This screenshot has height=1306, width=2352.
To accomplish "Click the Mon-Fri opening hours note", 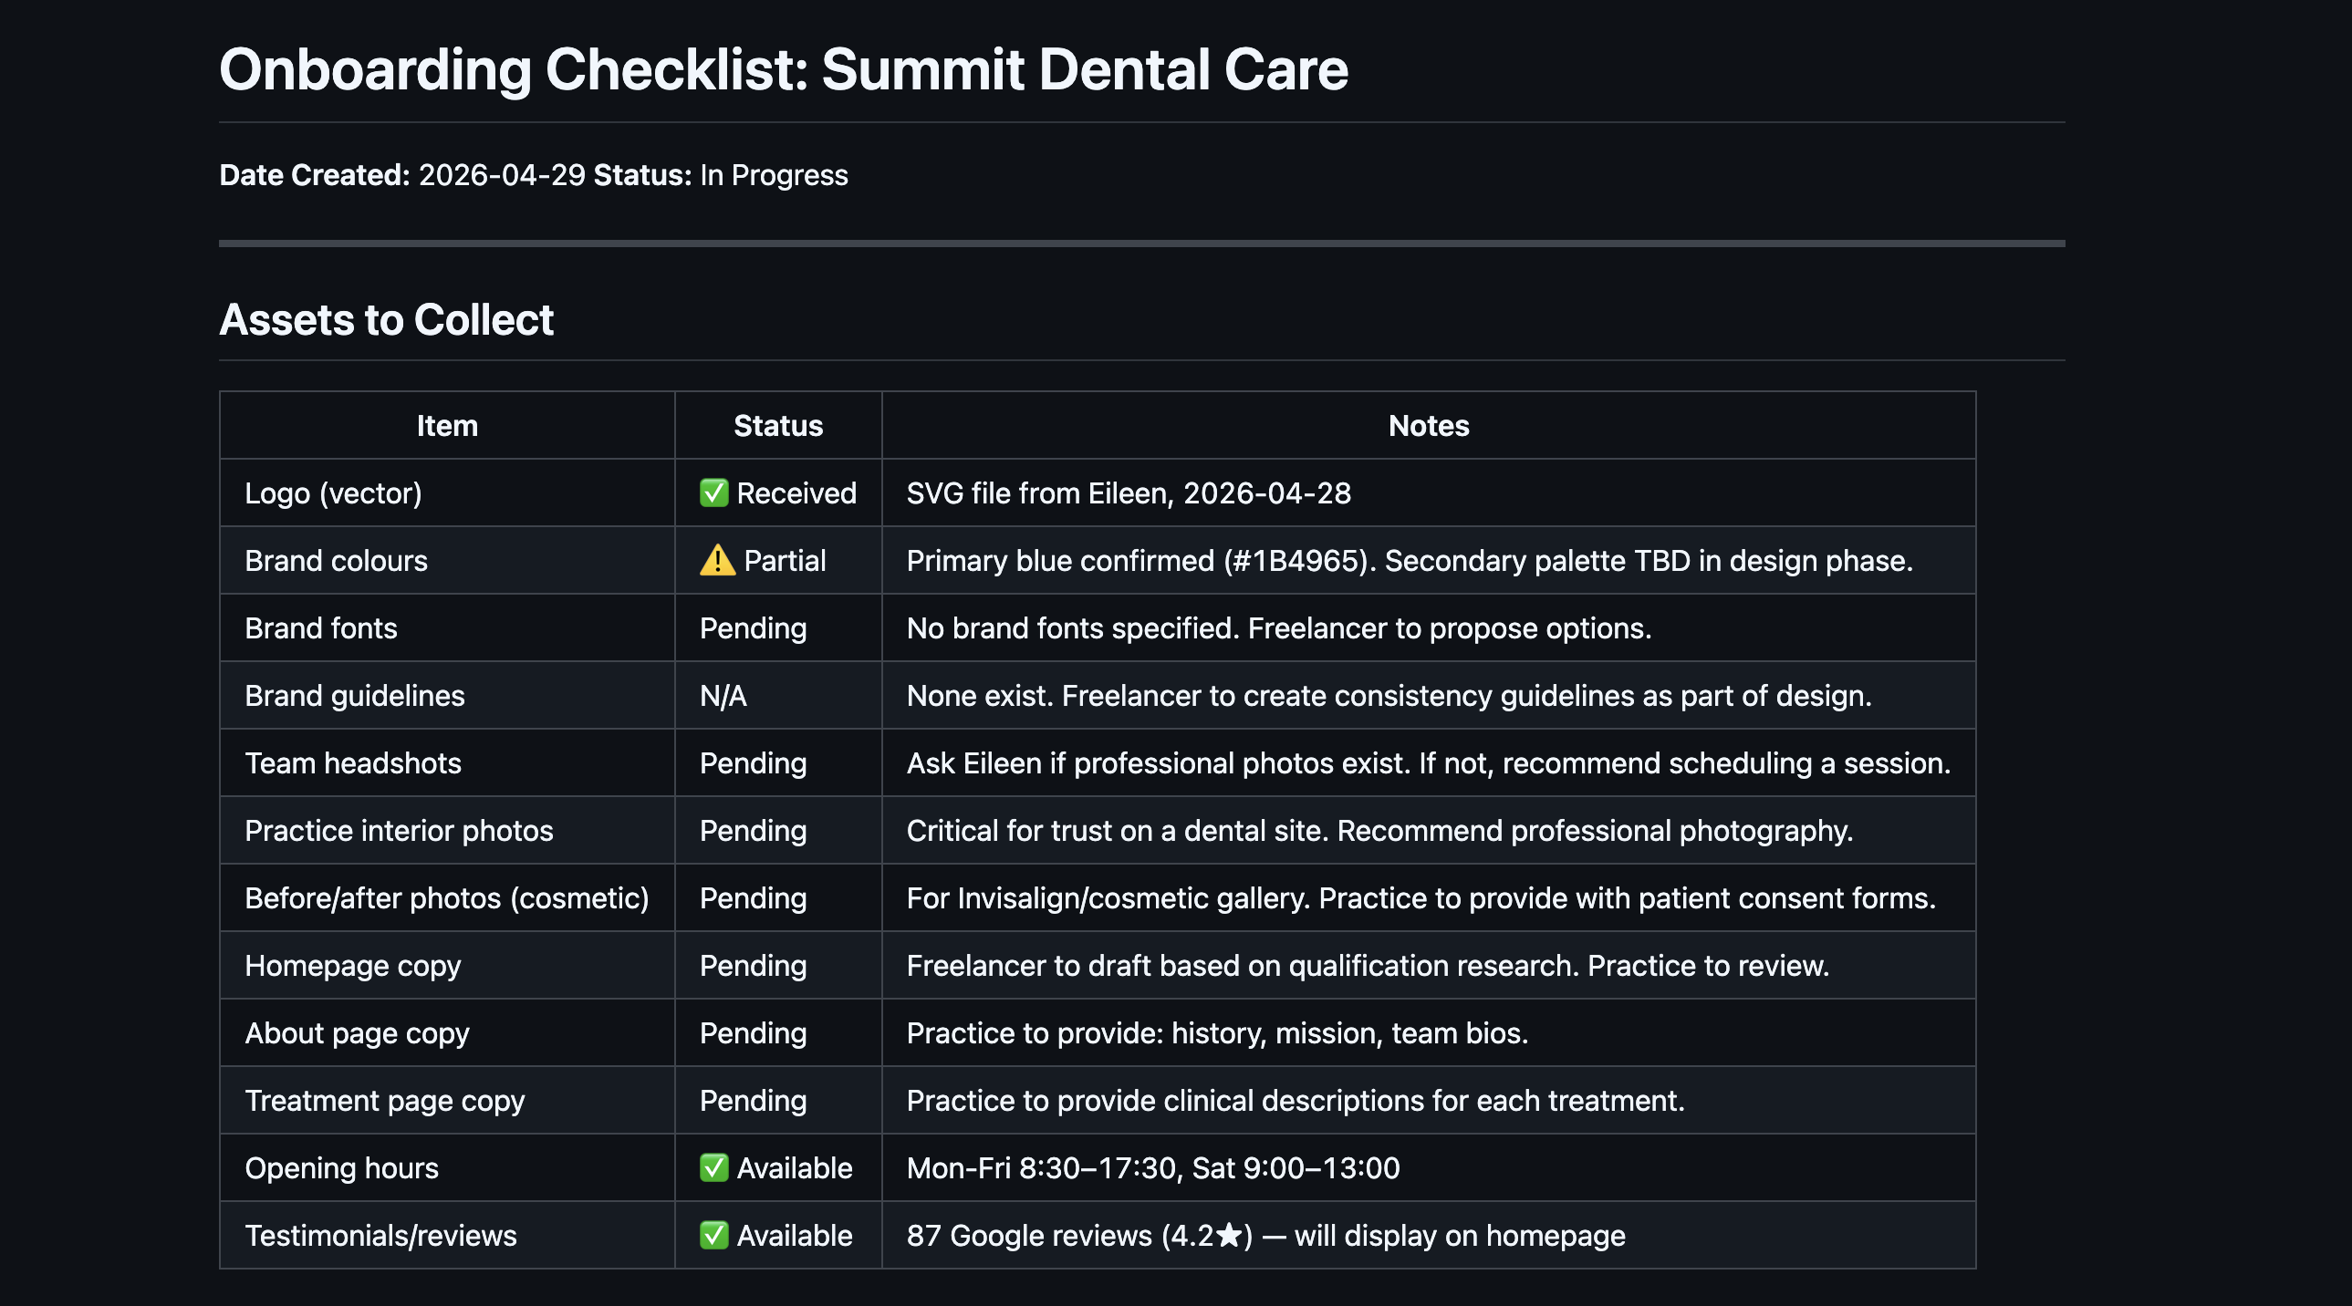I will [x=1152, y=1169].
